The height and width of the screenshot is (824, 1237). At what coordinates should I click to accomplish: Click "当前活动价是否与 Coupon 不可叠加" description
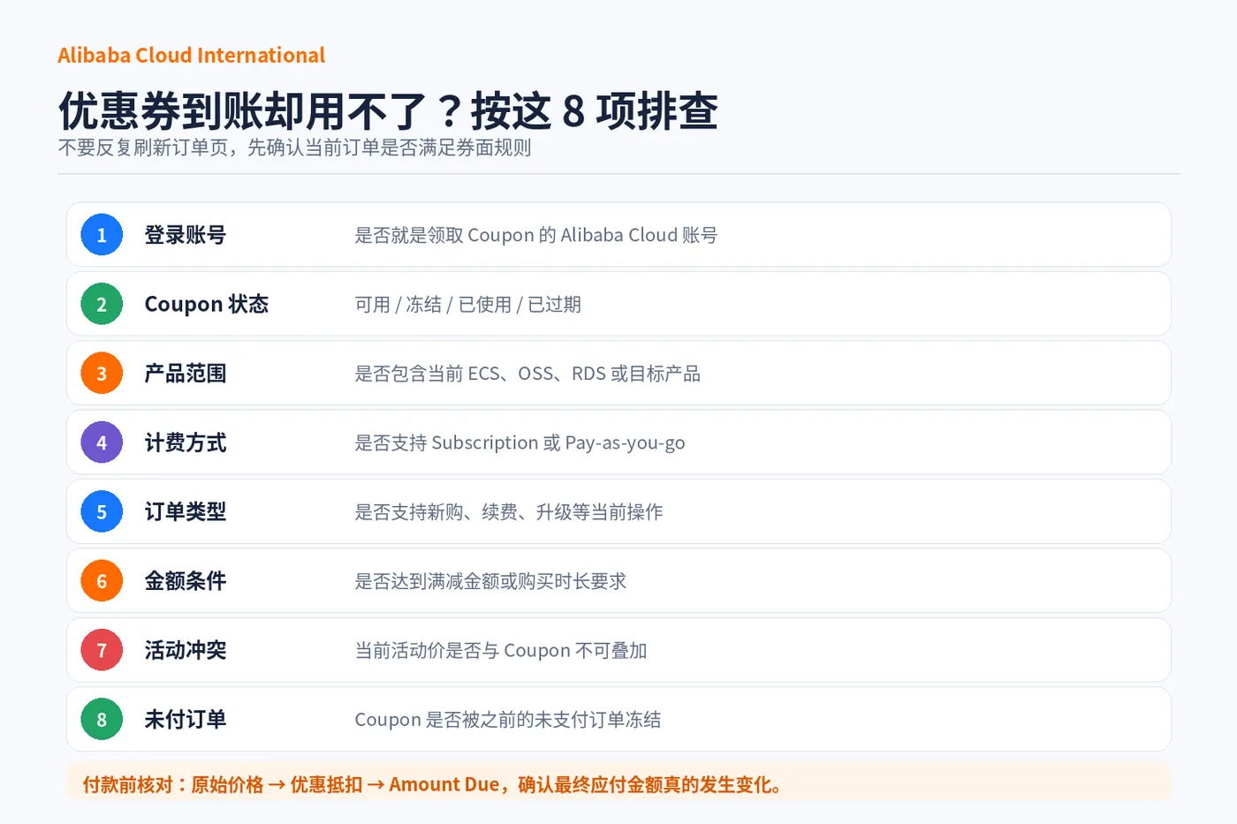coord(501,650)
